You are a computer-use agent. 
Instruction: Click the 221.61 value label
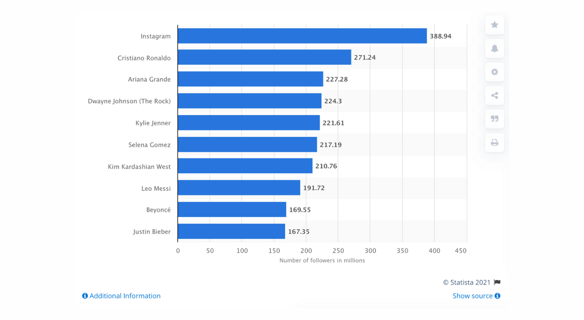[x=334, y=123]
